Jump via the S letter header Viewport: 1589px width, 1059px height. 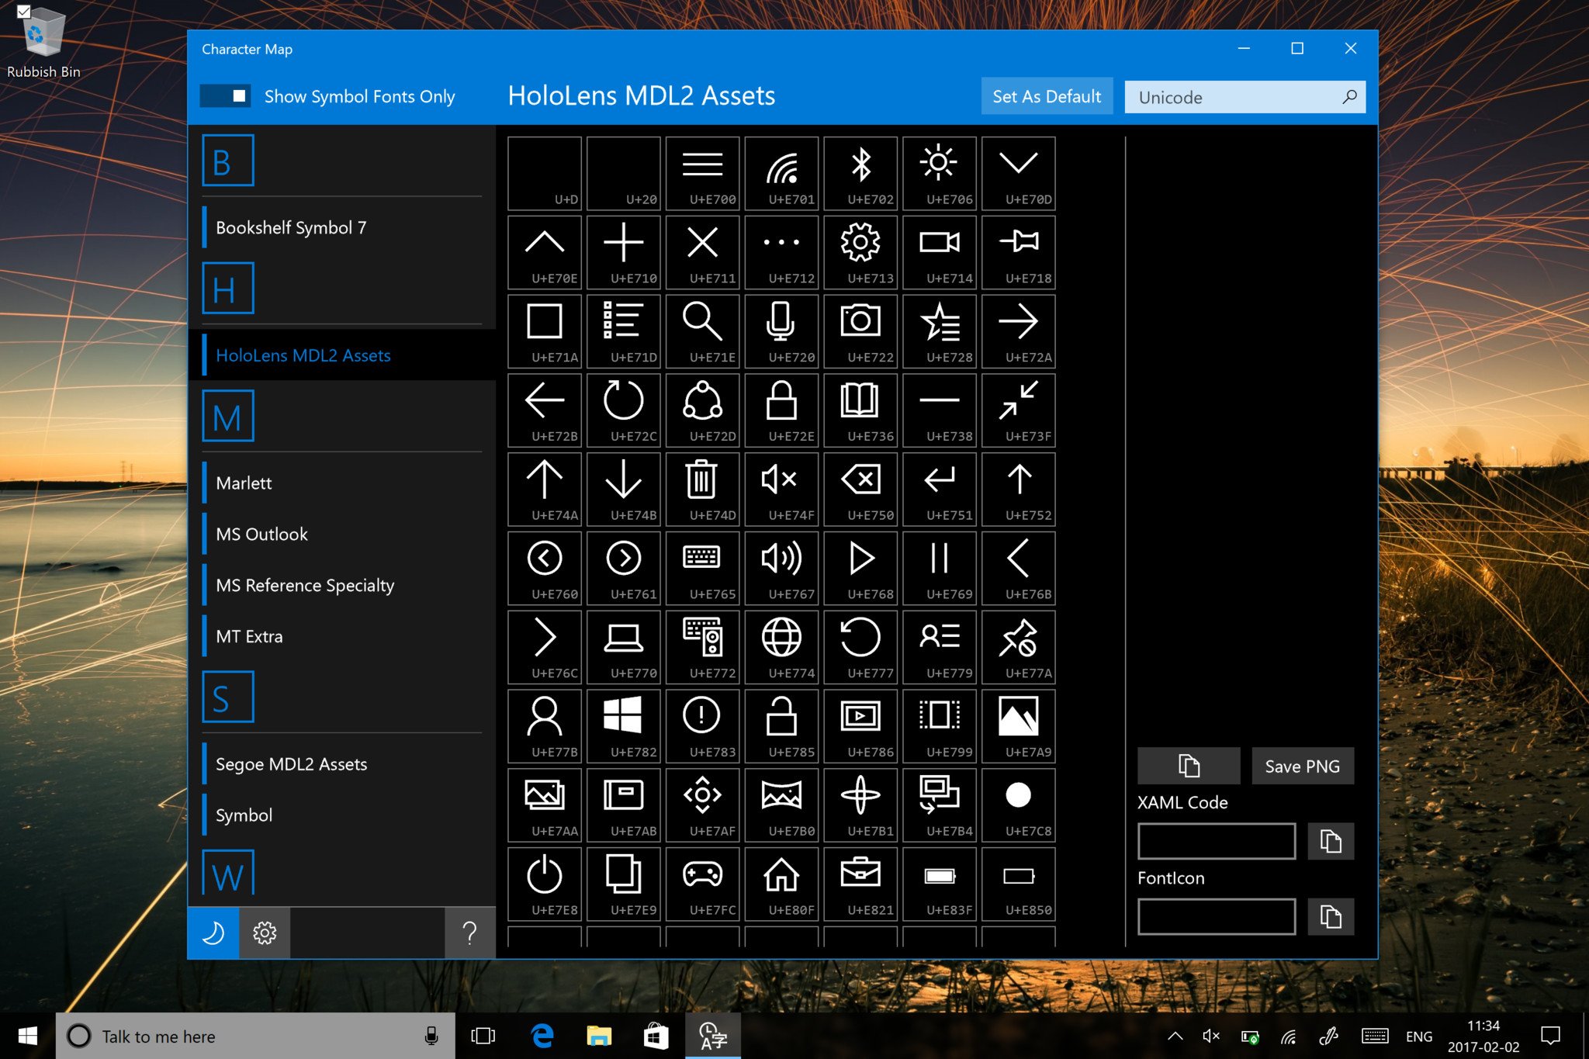[228, 697]
